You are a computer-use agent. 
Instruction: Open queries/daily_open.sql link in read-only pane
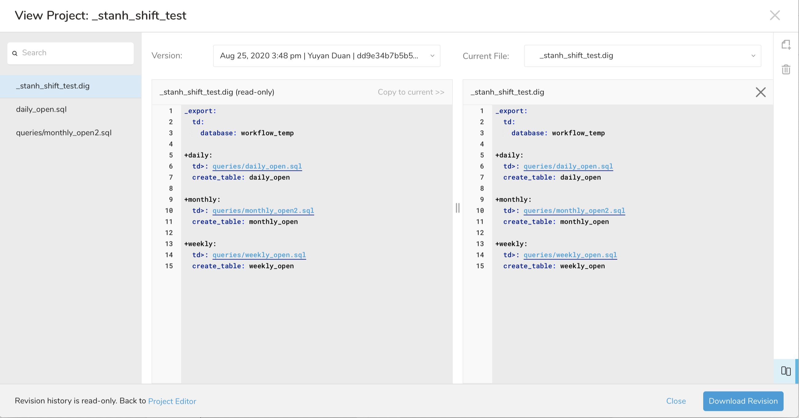pyautogui.click(x=257, y=167)
